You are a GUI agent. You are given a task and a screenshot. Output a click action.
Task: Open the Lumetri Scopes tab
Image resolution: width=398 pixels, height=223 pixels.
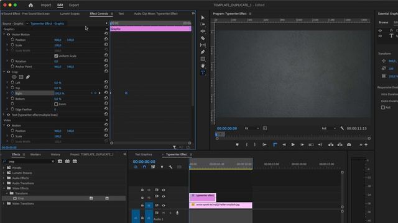[70, 14]
